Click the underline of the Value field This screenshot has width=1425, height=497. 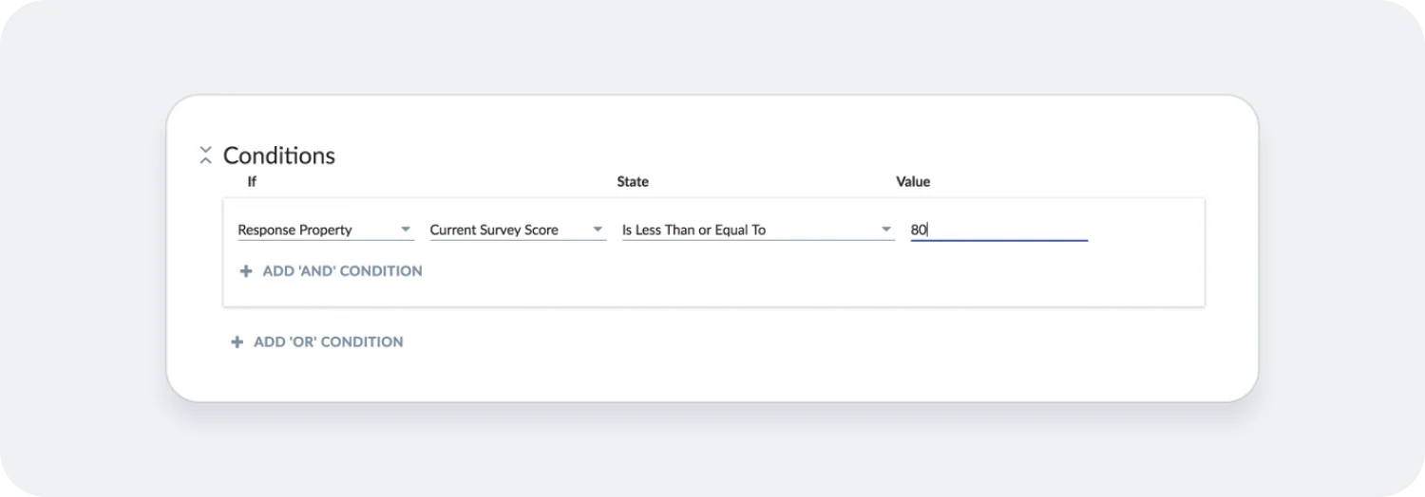coord(999,241)
